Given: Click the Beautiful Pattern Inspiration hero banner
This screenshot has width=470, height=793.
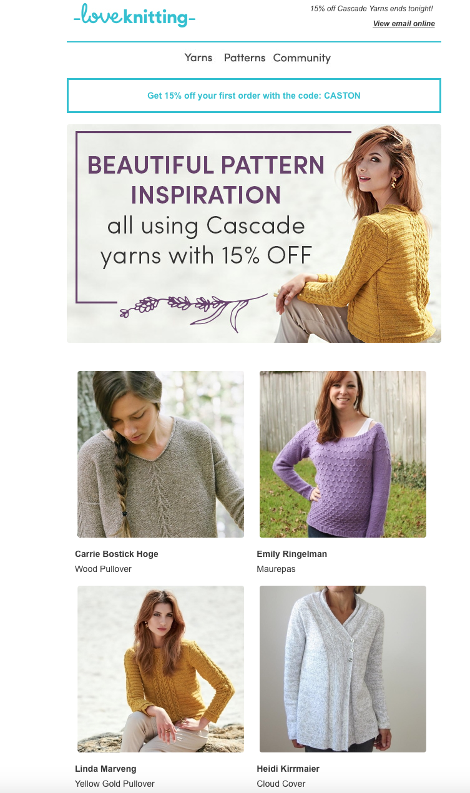Looking at the screenshot, I should (x=254, y=234).
